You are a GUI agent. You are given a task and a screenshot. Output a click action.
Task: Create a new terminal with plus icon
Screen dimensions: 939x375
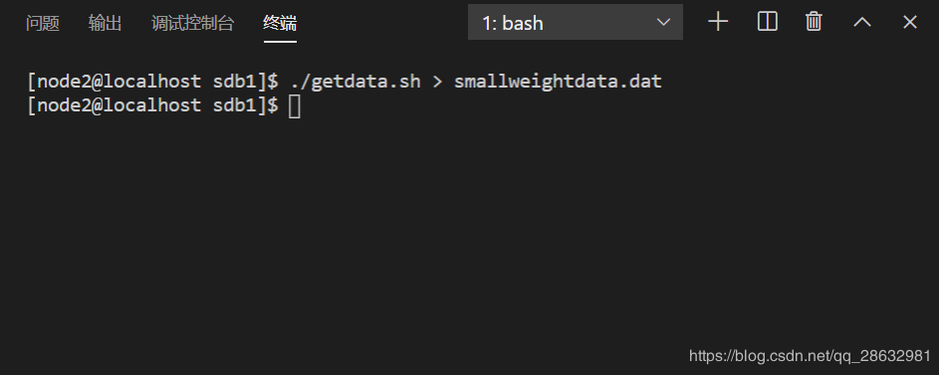point(718,23)
